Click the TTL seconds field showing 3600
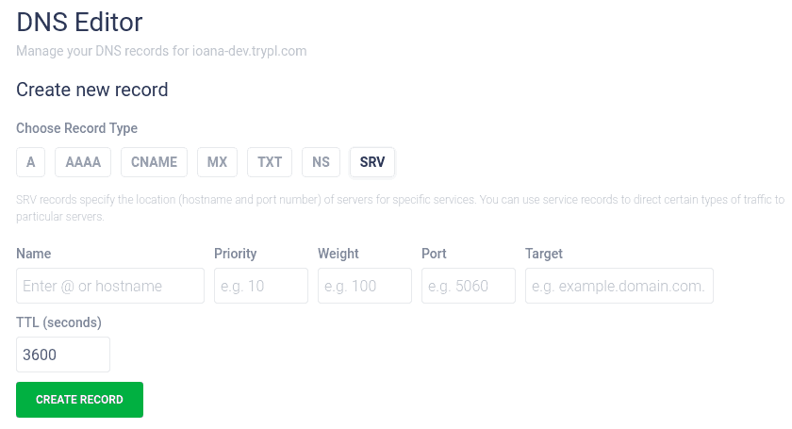Viewport: 792px width, 429px height. (x=63, y=355)
